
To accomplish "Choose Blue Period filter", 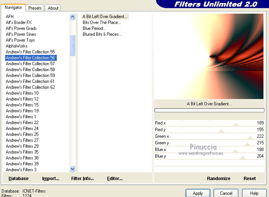I will [94, 28].
